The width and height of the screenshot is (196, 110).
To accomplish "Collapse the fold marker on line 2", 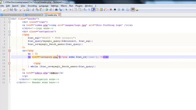I will 9,22.
